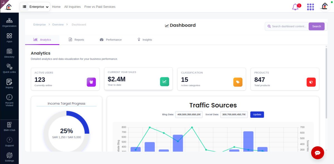Click the Overview breadcrumb
334x164 pixels.
(58, 25)
